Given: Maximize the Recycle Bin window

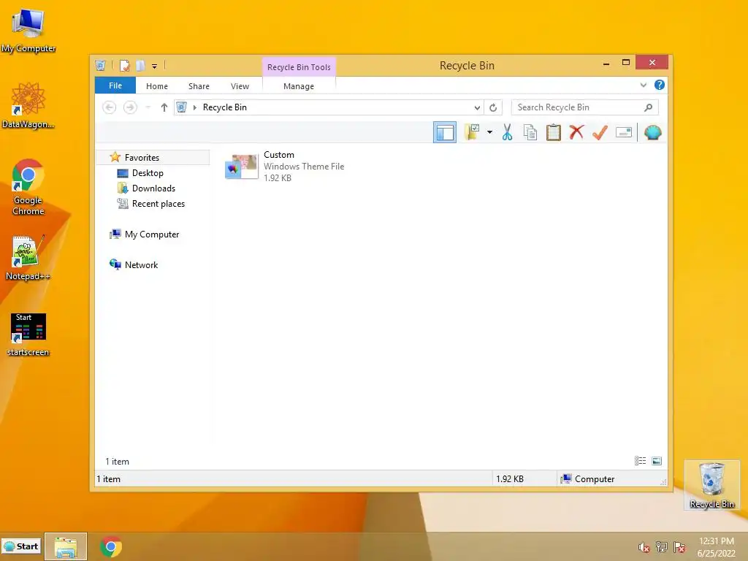Looking at the screenshot, I should click(626, 63).
